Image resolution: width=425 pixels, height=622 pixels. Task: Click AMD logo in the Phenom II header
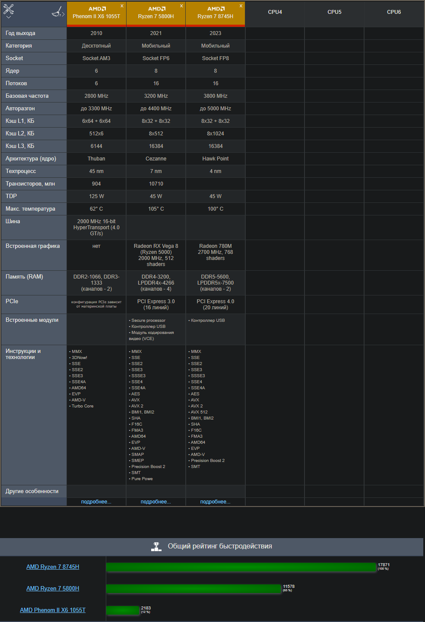(x=97, y=9)
